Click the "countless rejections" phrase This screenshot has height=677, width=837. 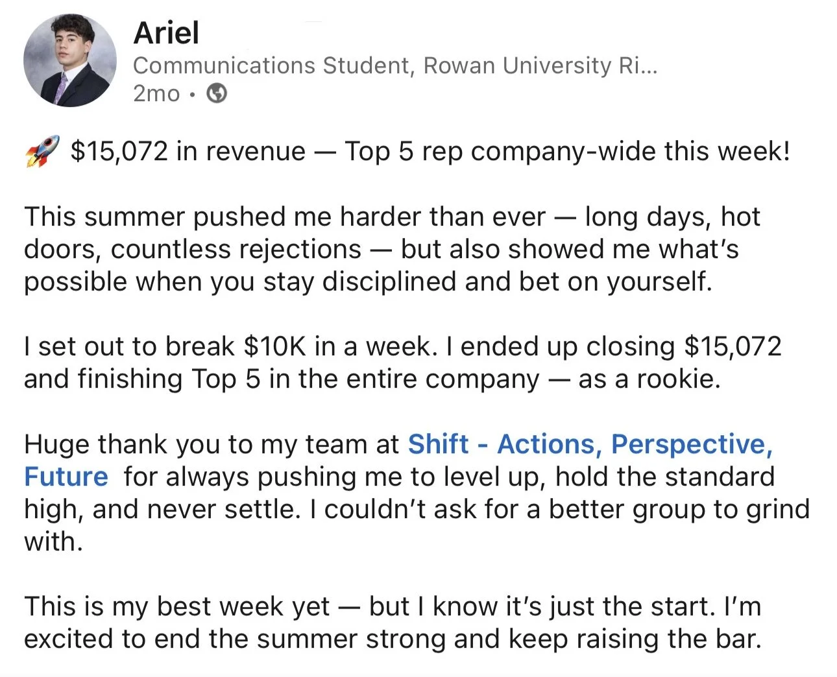236,249
